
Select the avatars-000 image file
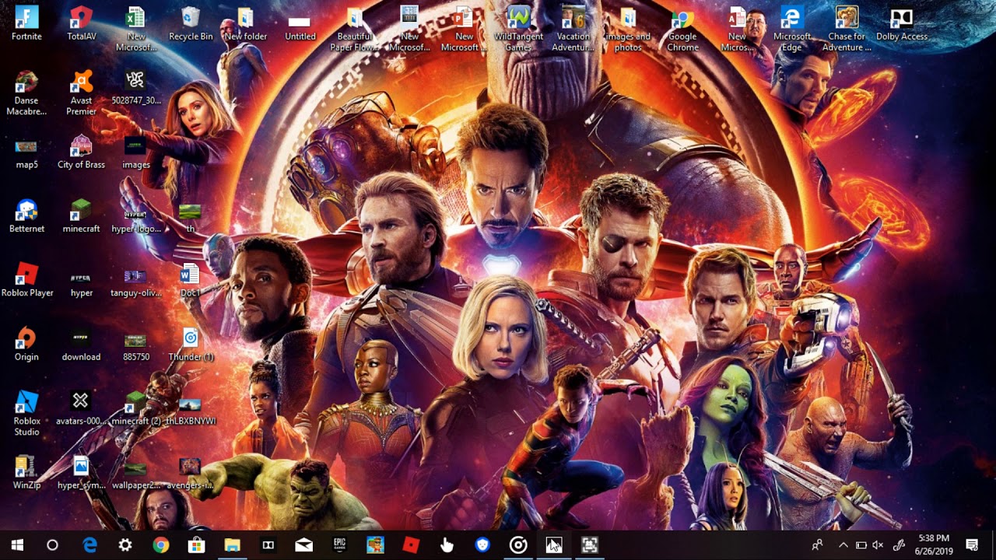coord(81,408)
